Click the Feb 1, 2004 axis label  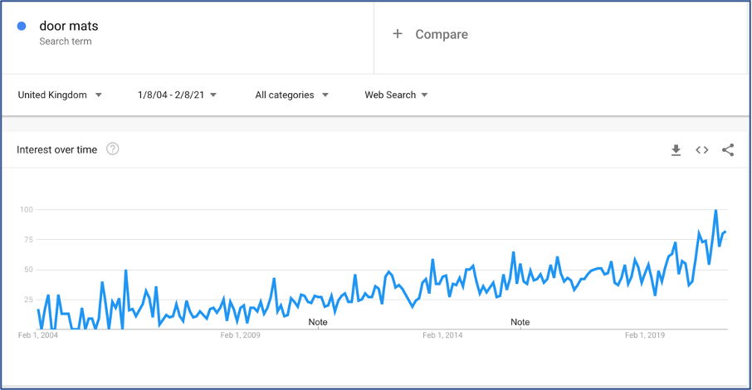tap(38, 335)
